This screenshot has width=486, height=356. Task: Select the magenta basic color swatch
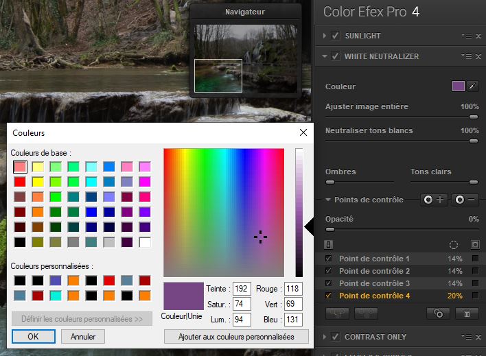click(145, 182)
